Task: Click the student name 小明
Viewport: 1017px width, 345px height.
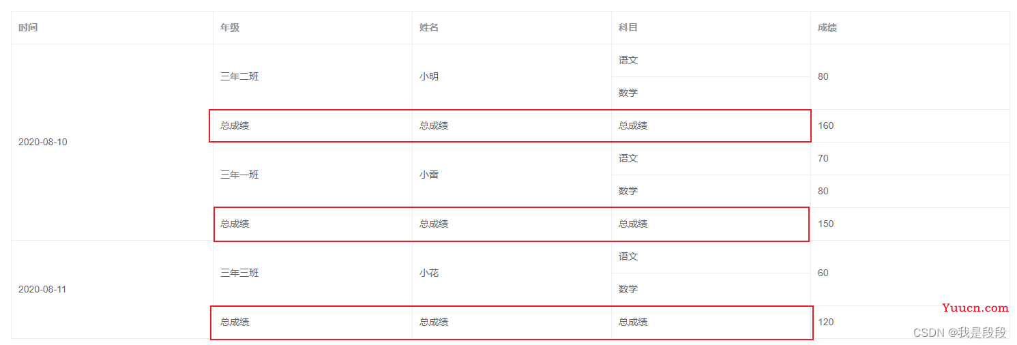Action: point(429,77)
